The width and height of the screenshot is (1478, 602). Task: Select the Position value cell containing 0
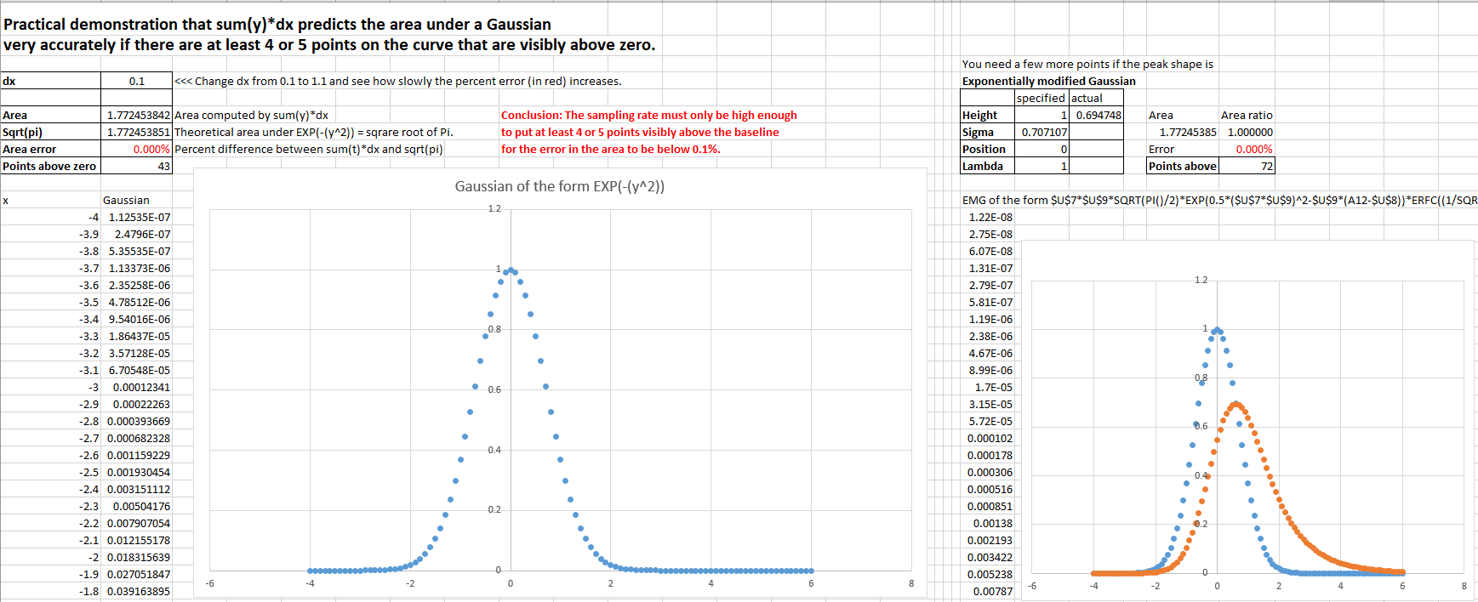[x=1042, y=149]
